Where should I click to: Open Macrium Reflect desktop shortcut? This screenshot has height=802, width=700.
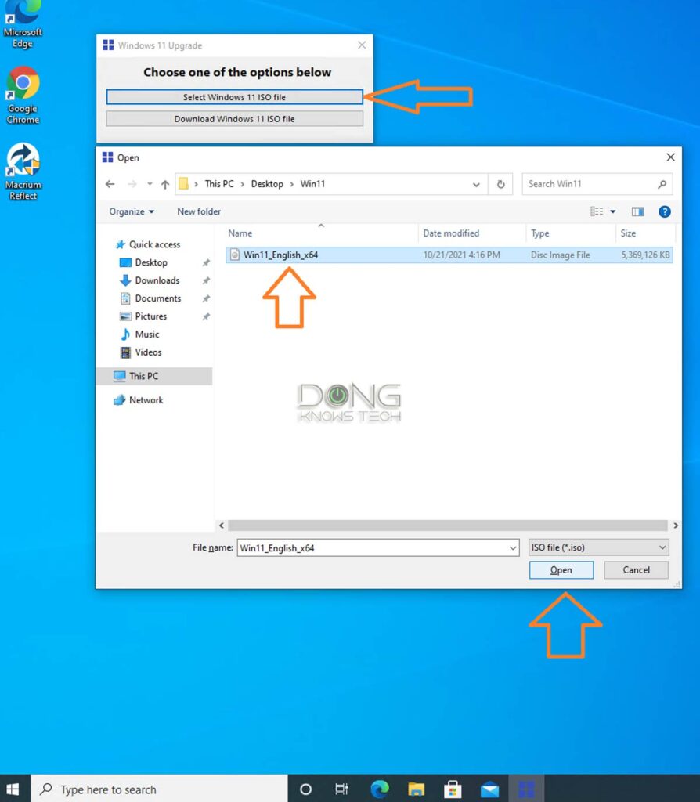point(23,172)
